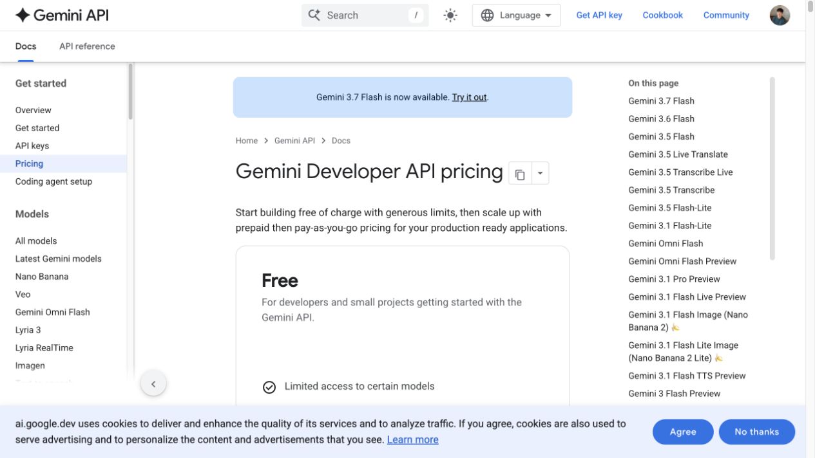Jump to Gemini 3 Flash Preview section
Image resolution: width=815 pixels, height=458 pixels.
coord(675,394)
